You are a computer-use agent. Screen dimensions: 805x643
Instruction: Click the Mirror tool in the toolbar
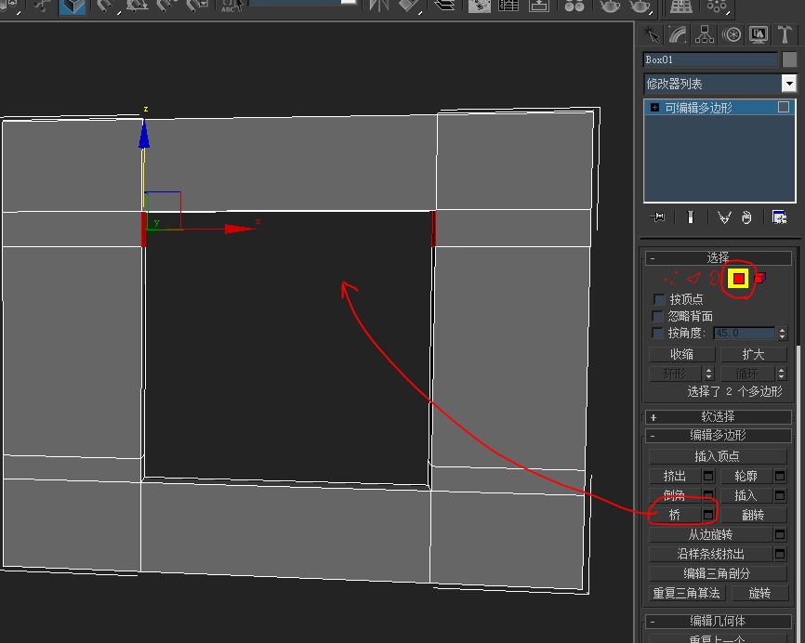pos(379,7)
